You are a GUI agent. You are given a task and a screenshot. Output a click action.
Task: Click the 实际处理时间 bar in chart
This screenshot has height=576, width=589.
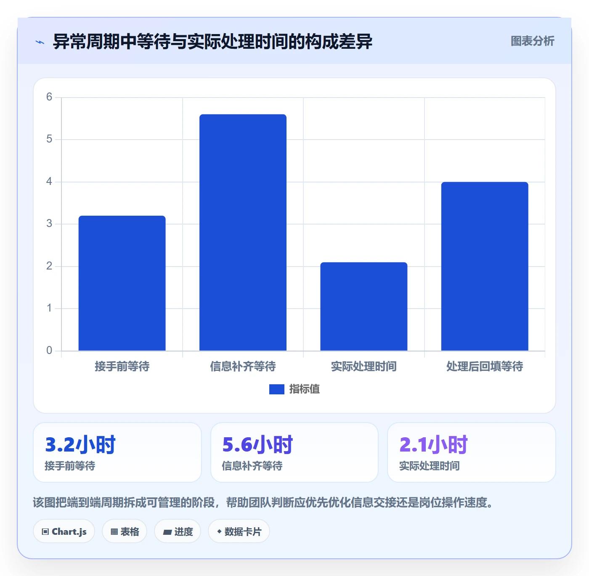[x=364, y=306]
